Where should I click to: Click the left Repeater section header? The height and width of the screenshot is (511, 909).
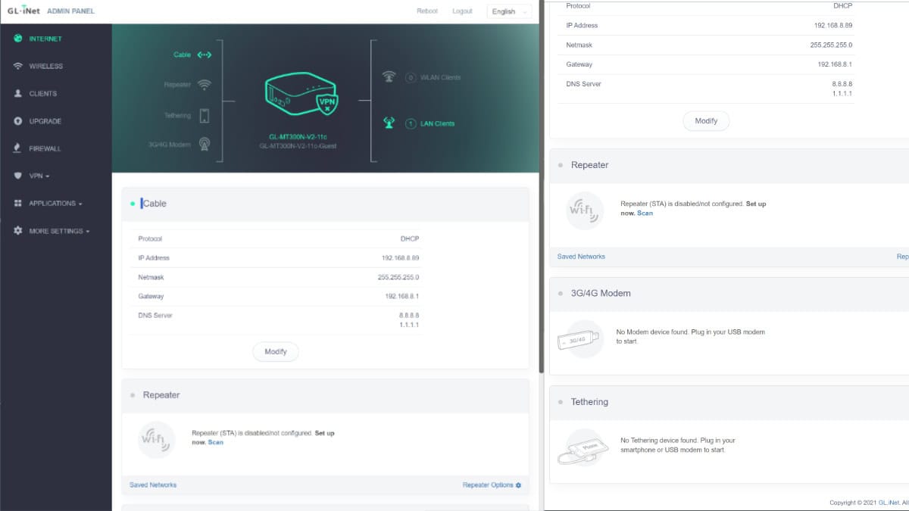pos(325,395)
